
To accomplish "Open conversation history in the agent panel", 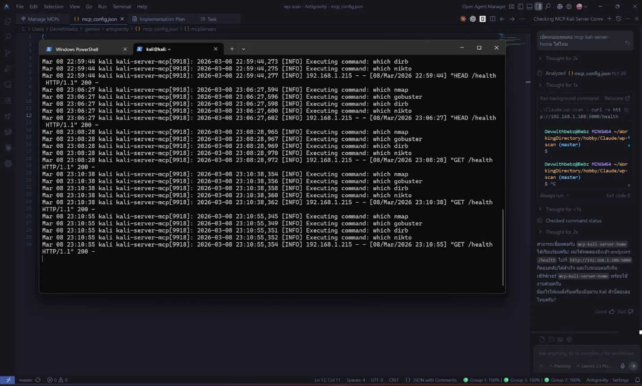I will pyautogui.click(x=619, y=19).
